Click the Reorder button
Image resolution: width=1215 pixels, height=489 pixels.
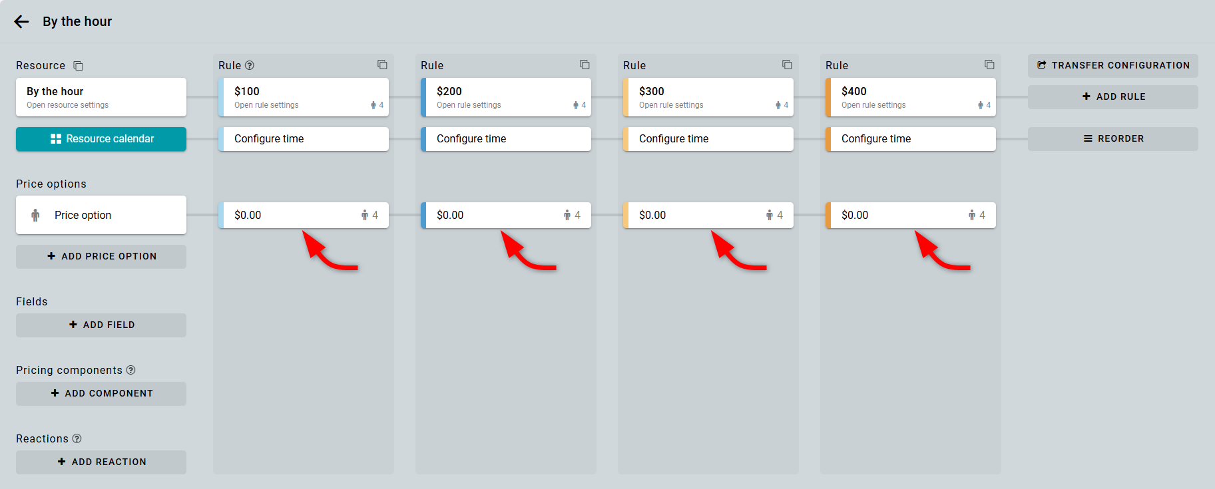pos(1112,139)
